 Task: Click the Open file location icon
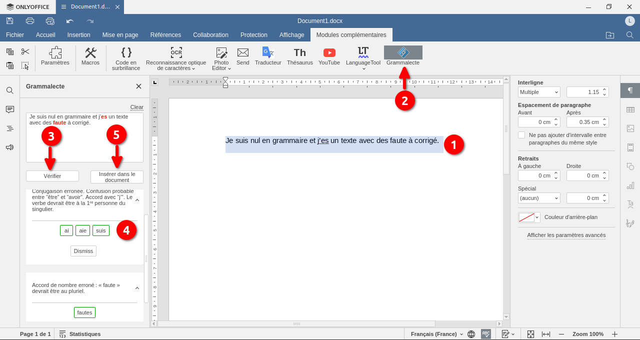[610, 35]
